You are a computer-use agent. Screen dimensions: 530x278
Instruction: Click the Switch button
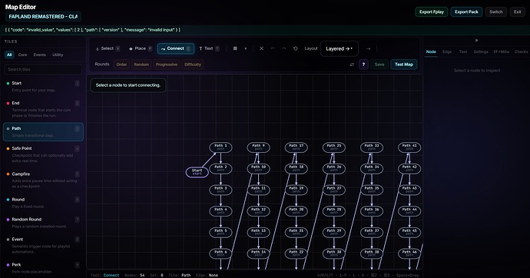[496, 12]
